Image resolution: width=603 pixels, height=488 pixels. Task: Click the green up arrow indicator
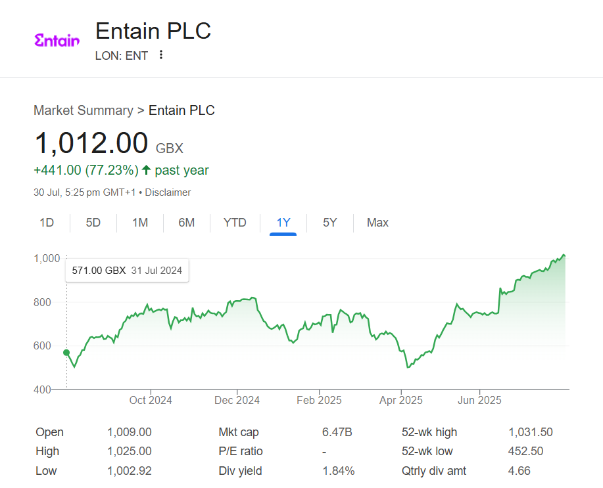[x=146, y=170]
